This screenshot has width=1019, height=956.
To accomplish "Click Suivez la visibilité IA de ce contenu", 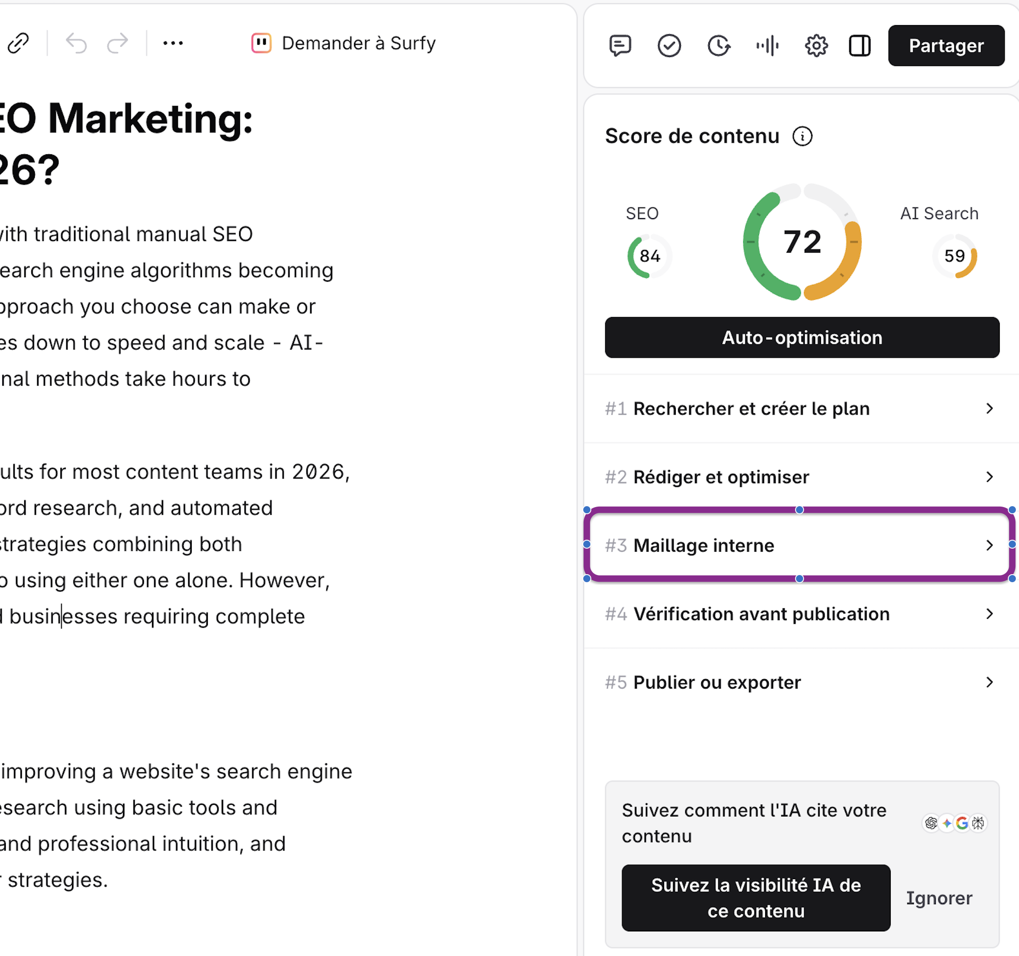I will [x=756, y=898].
